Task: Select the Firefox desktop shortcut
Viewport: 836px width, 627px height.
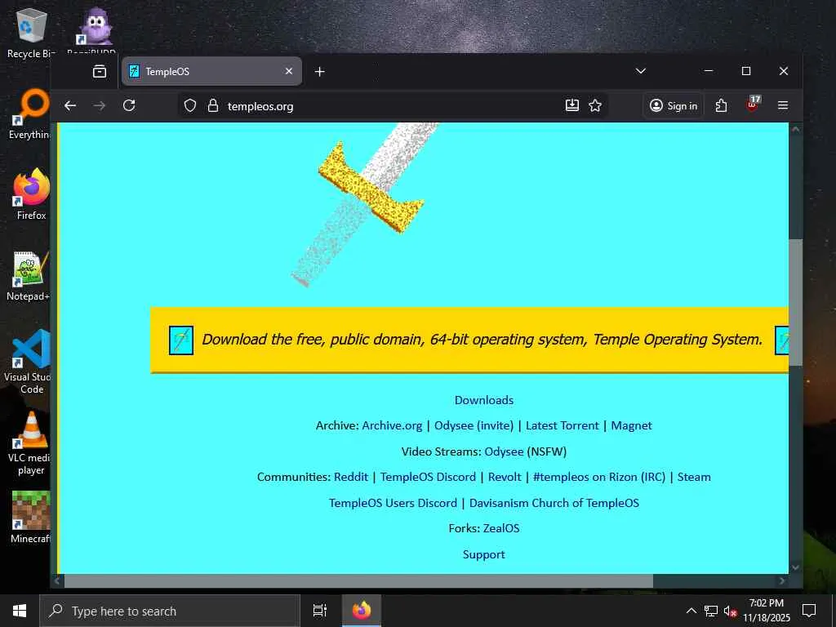Action: (x=32, y=194)
